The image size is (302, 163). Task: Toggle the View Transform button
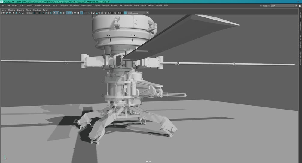(x=125, y=13)
